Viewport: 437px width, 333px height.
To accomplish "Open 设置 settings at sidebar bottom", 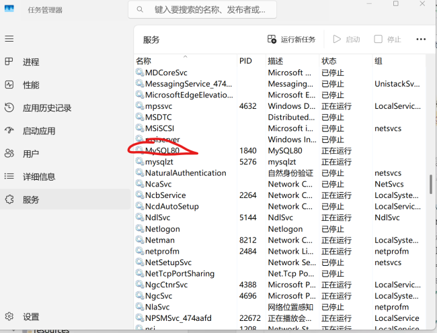I will [x=65, y=317].
